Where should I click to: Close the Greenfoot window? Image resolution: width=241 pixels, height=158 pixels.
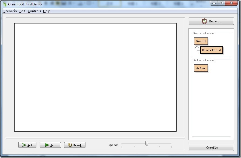(x=231, y=3)
